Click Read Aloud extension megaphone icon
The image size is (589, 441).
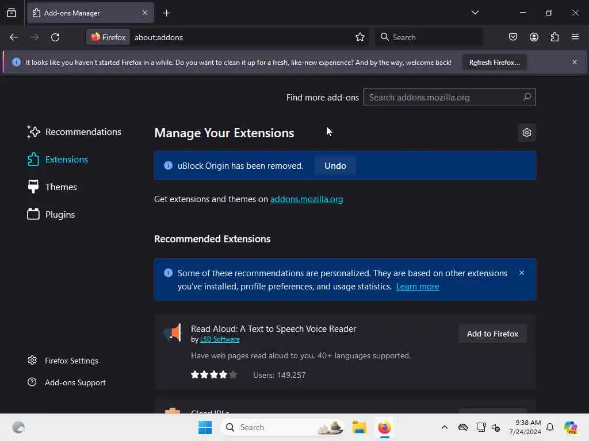tap(173, 332)
